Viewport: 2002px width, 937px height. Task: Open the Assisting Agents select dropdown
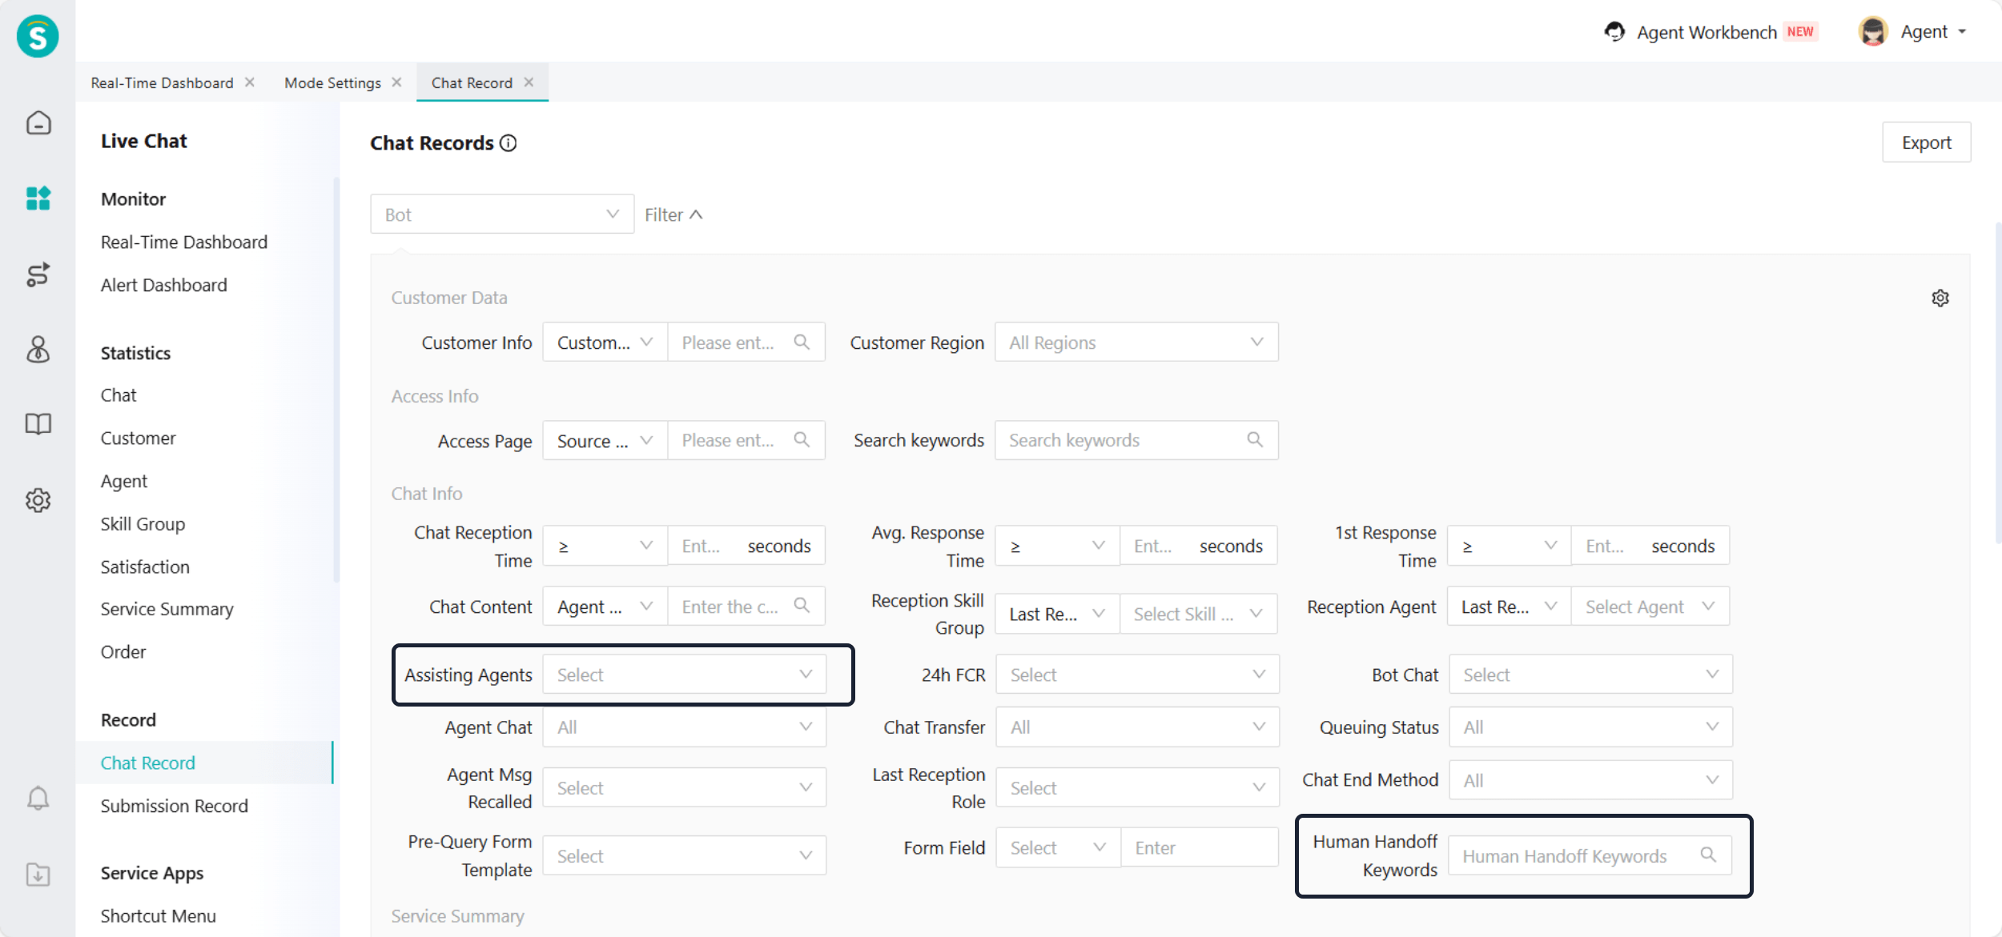click(684, 675)
